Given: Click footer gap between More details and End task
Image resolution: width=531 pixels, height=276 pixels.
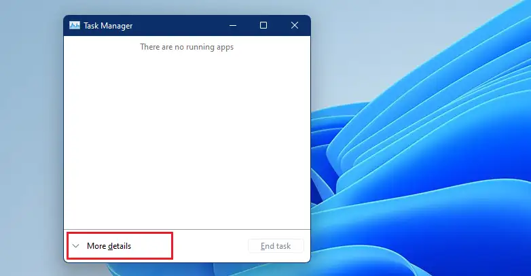Looking at the screenshot, I should (x=210, y=246).
